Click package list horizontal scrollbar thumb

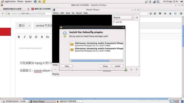click(x=90, y=61)
